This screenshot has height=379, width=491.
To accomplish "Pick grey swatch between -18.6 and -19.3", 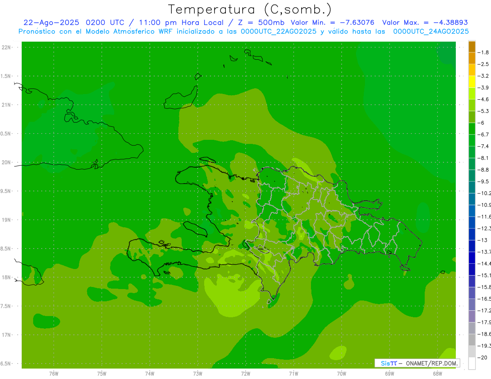I will pyautogui.click(x=472, y=340).
